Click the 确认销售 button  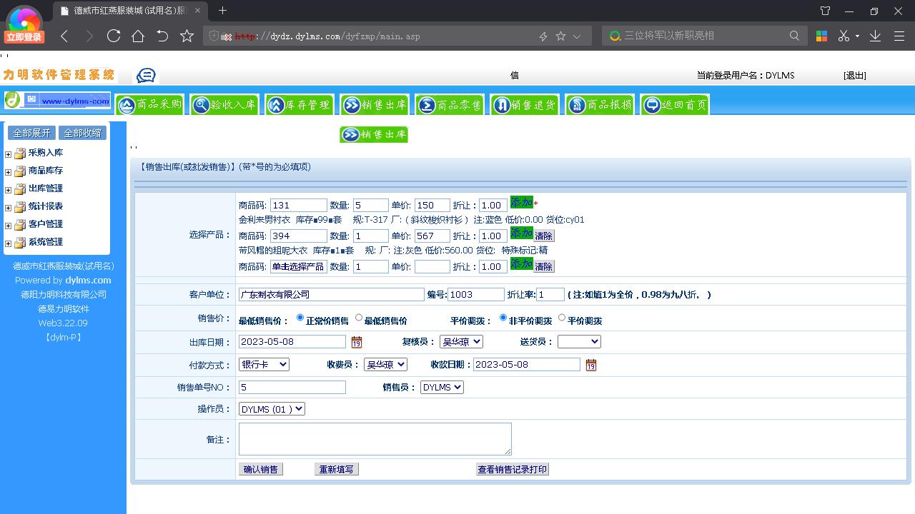260,469
